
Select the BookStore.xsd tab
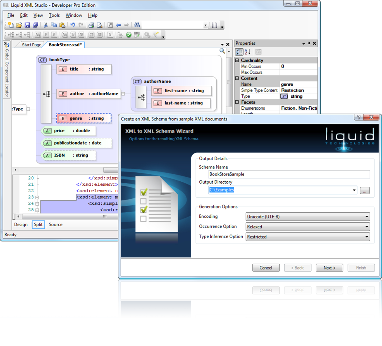65,45
